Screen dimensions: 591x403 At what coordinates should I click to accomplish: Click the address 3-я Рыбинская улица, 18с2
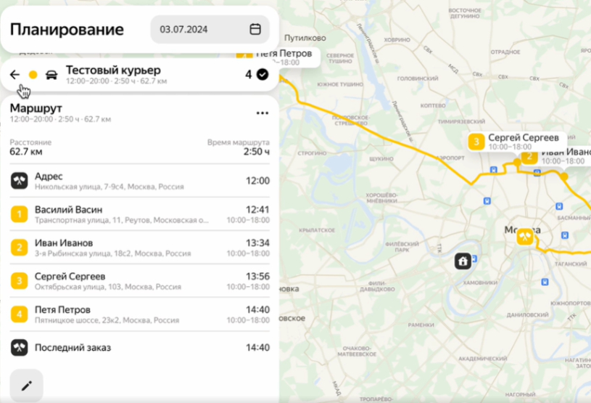pyautogui.click(x=112, y=253)
